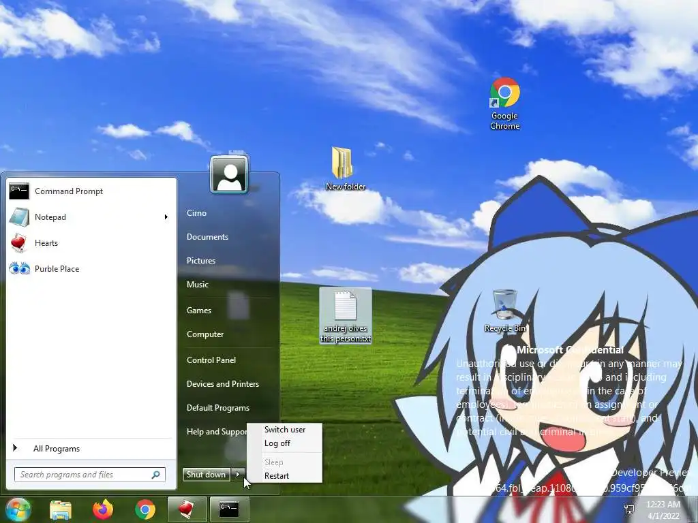
Task: Open Documents from the Start menu
Action: [x=207, y=237]
